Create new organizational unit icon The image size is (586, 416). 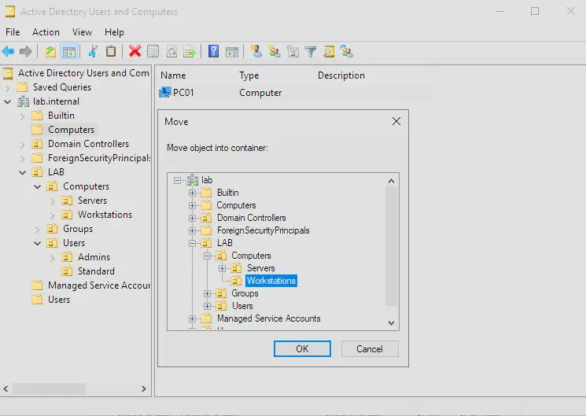pyautogui.click(x=293, y=51)
